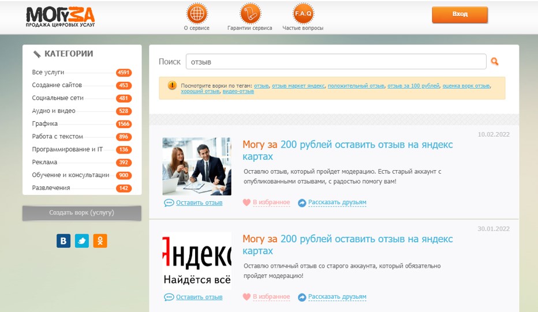This screenshot has width=538, height=312.
Task: Open the 'Реклама' category
Action: (44, 162)
